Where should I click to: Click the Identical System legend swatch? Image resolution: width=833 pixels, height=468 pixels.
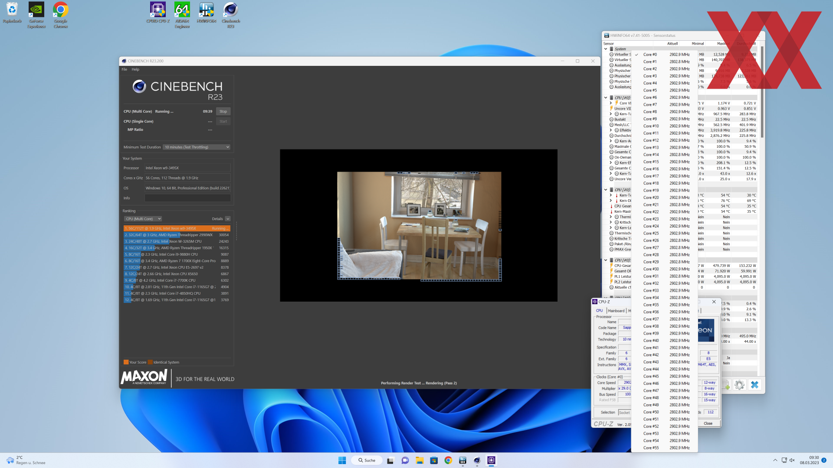(150, 362)
